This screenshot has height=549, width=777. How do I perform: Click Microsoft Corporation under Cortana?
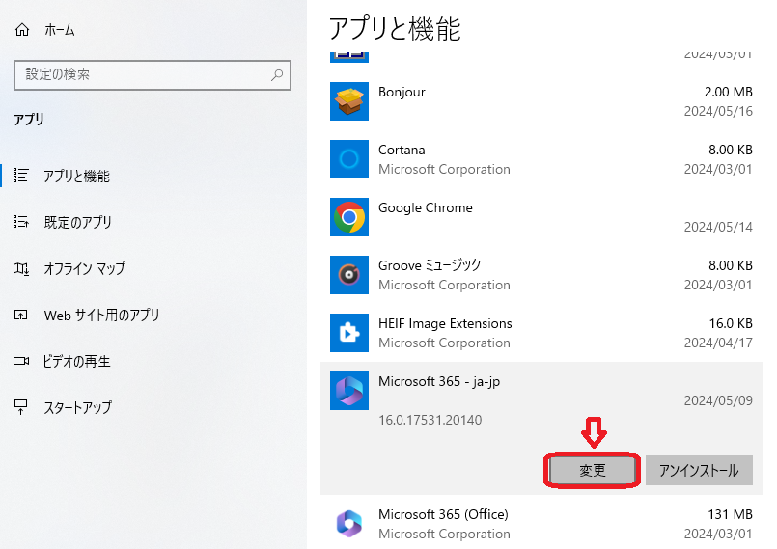[x=444, y=170]
